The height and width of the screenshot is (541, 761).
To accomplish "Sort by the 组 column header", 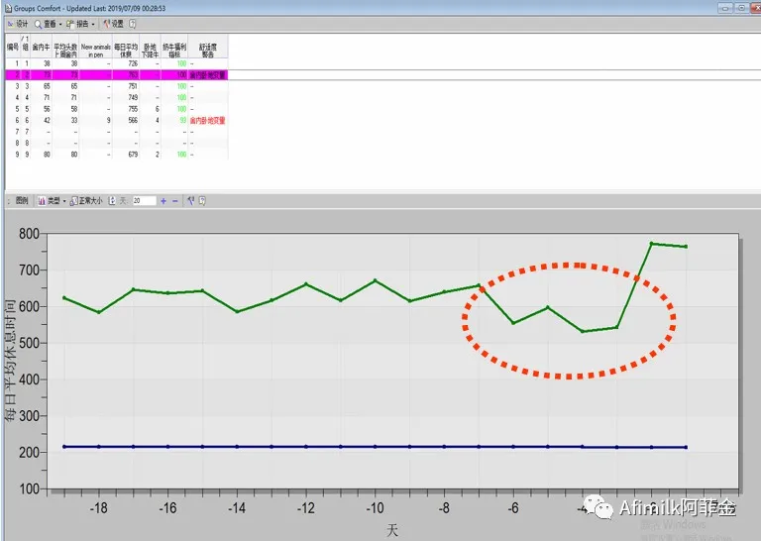I will coord(25,47).
